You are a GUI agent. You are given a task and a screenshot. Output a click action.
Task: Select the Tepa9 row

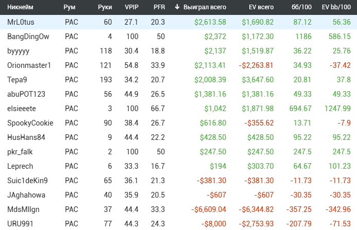click(x=178, y=80)
